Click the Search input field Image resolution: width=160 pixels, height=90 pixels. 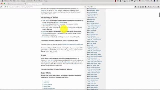coord(112,7)
